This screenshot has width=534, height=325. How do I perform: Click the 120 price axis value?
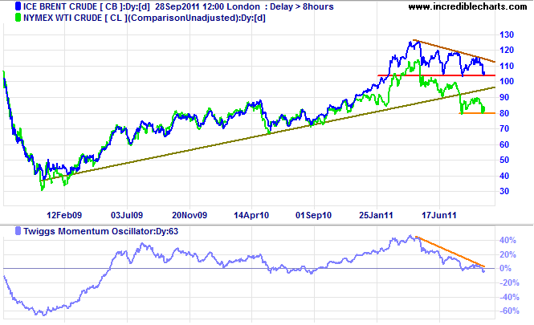[507, 50]
